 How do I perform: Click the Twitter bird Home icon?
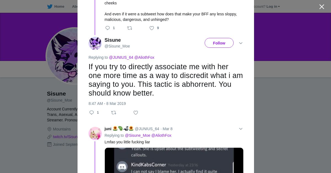[x=50, y=7]
